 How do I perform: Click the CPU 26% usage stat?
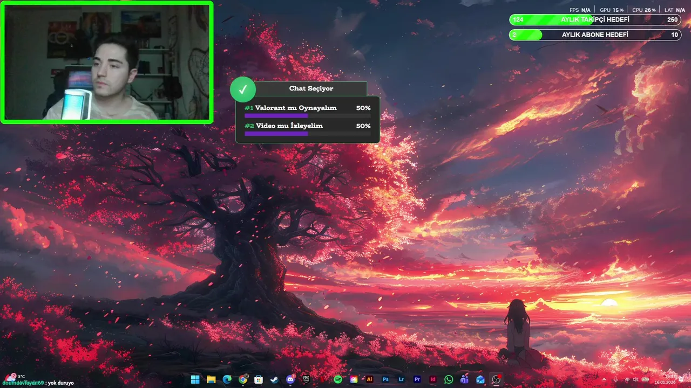[643, 10]
